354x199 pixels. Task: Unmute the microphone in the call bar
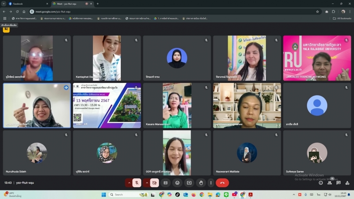coord(137,183)
